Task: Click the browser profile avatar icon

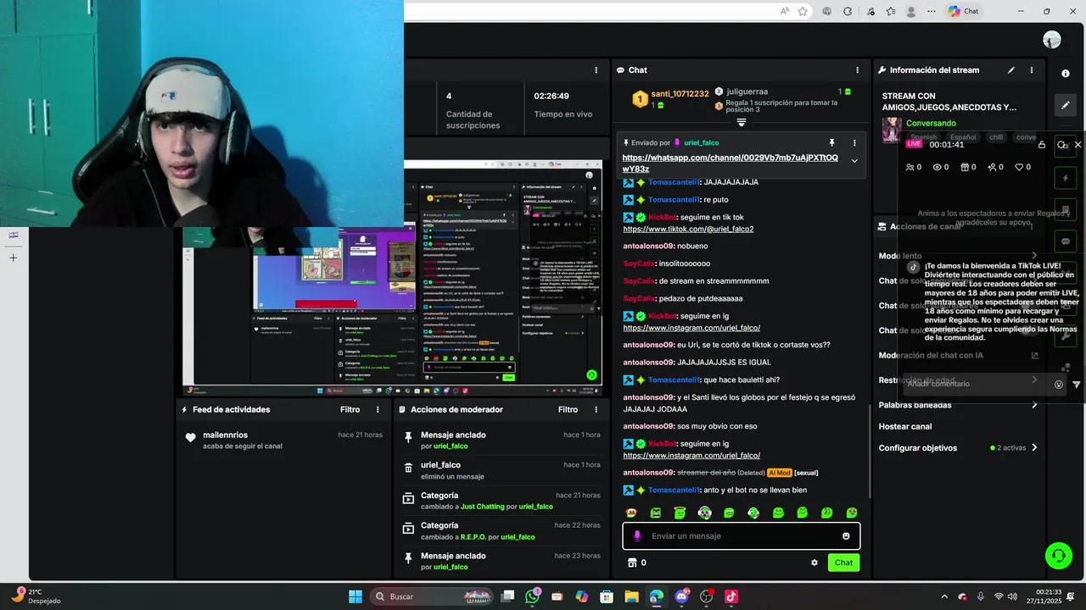Action: click(912, 11)
